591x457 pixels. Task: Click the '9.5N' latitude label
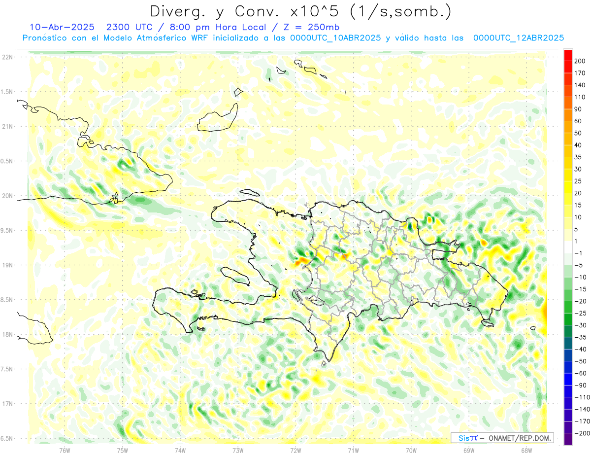click(x=7, y=230)
